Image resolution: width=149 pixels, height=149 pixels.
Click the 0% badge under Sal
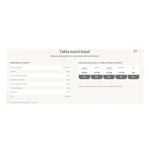134,77
